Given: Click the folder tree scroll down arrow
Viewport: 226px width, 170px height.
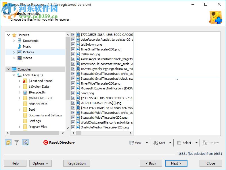Looking at the screenshot, I should click(68, 128).
